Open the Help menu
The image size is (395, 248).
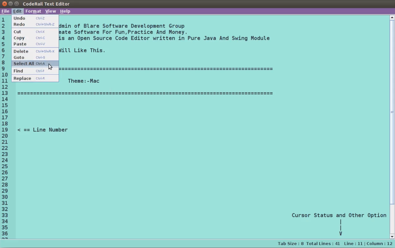click(65, 11)
